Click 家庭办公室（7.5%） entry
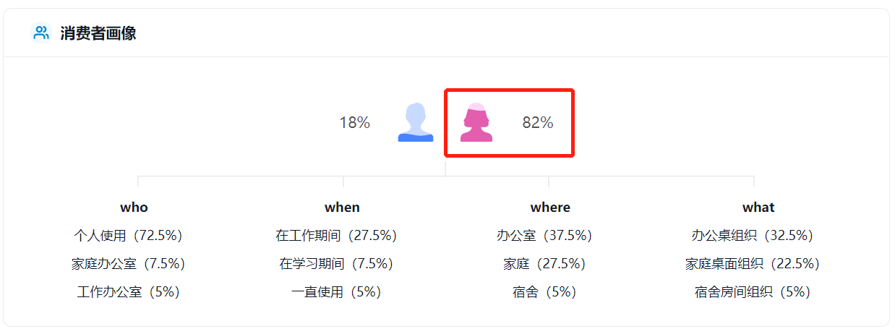Screen dimensions: 895x329 point(128,264)
